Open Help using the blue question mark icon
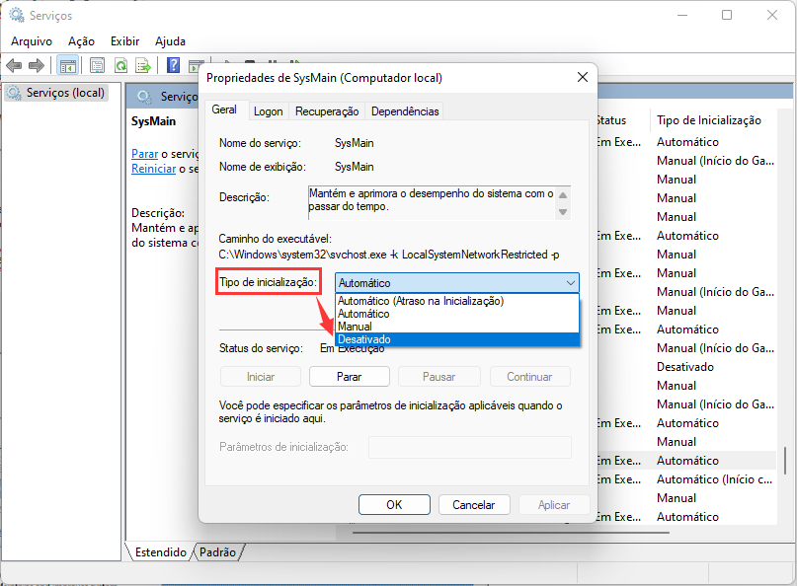Image resolution: width=797 pixels, height=586 pixels. [175, 65]
